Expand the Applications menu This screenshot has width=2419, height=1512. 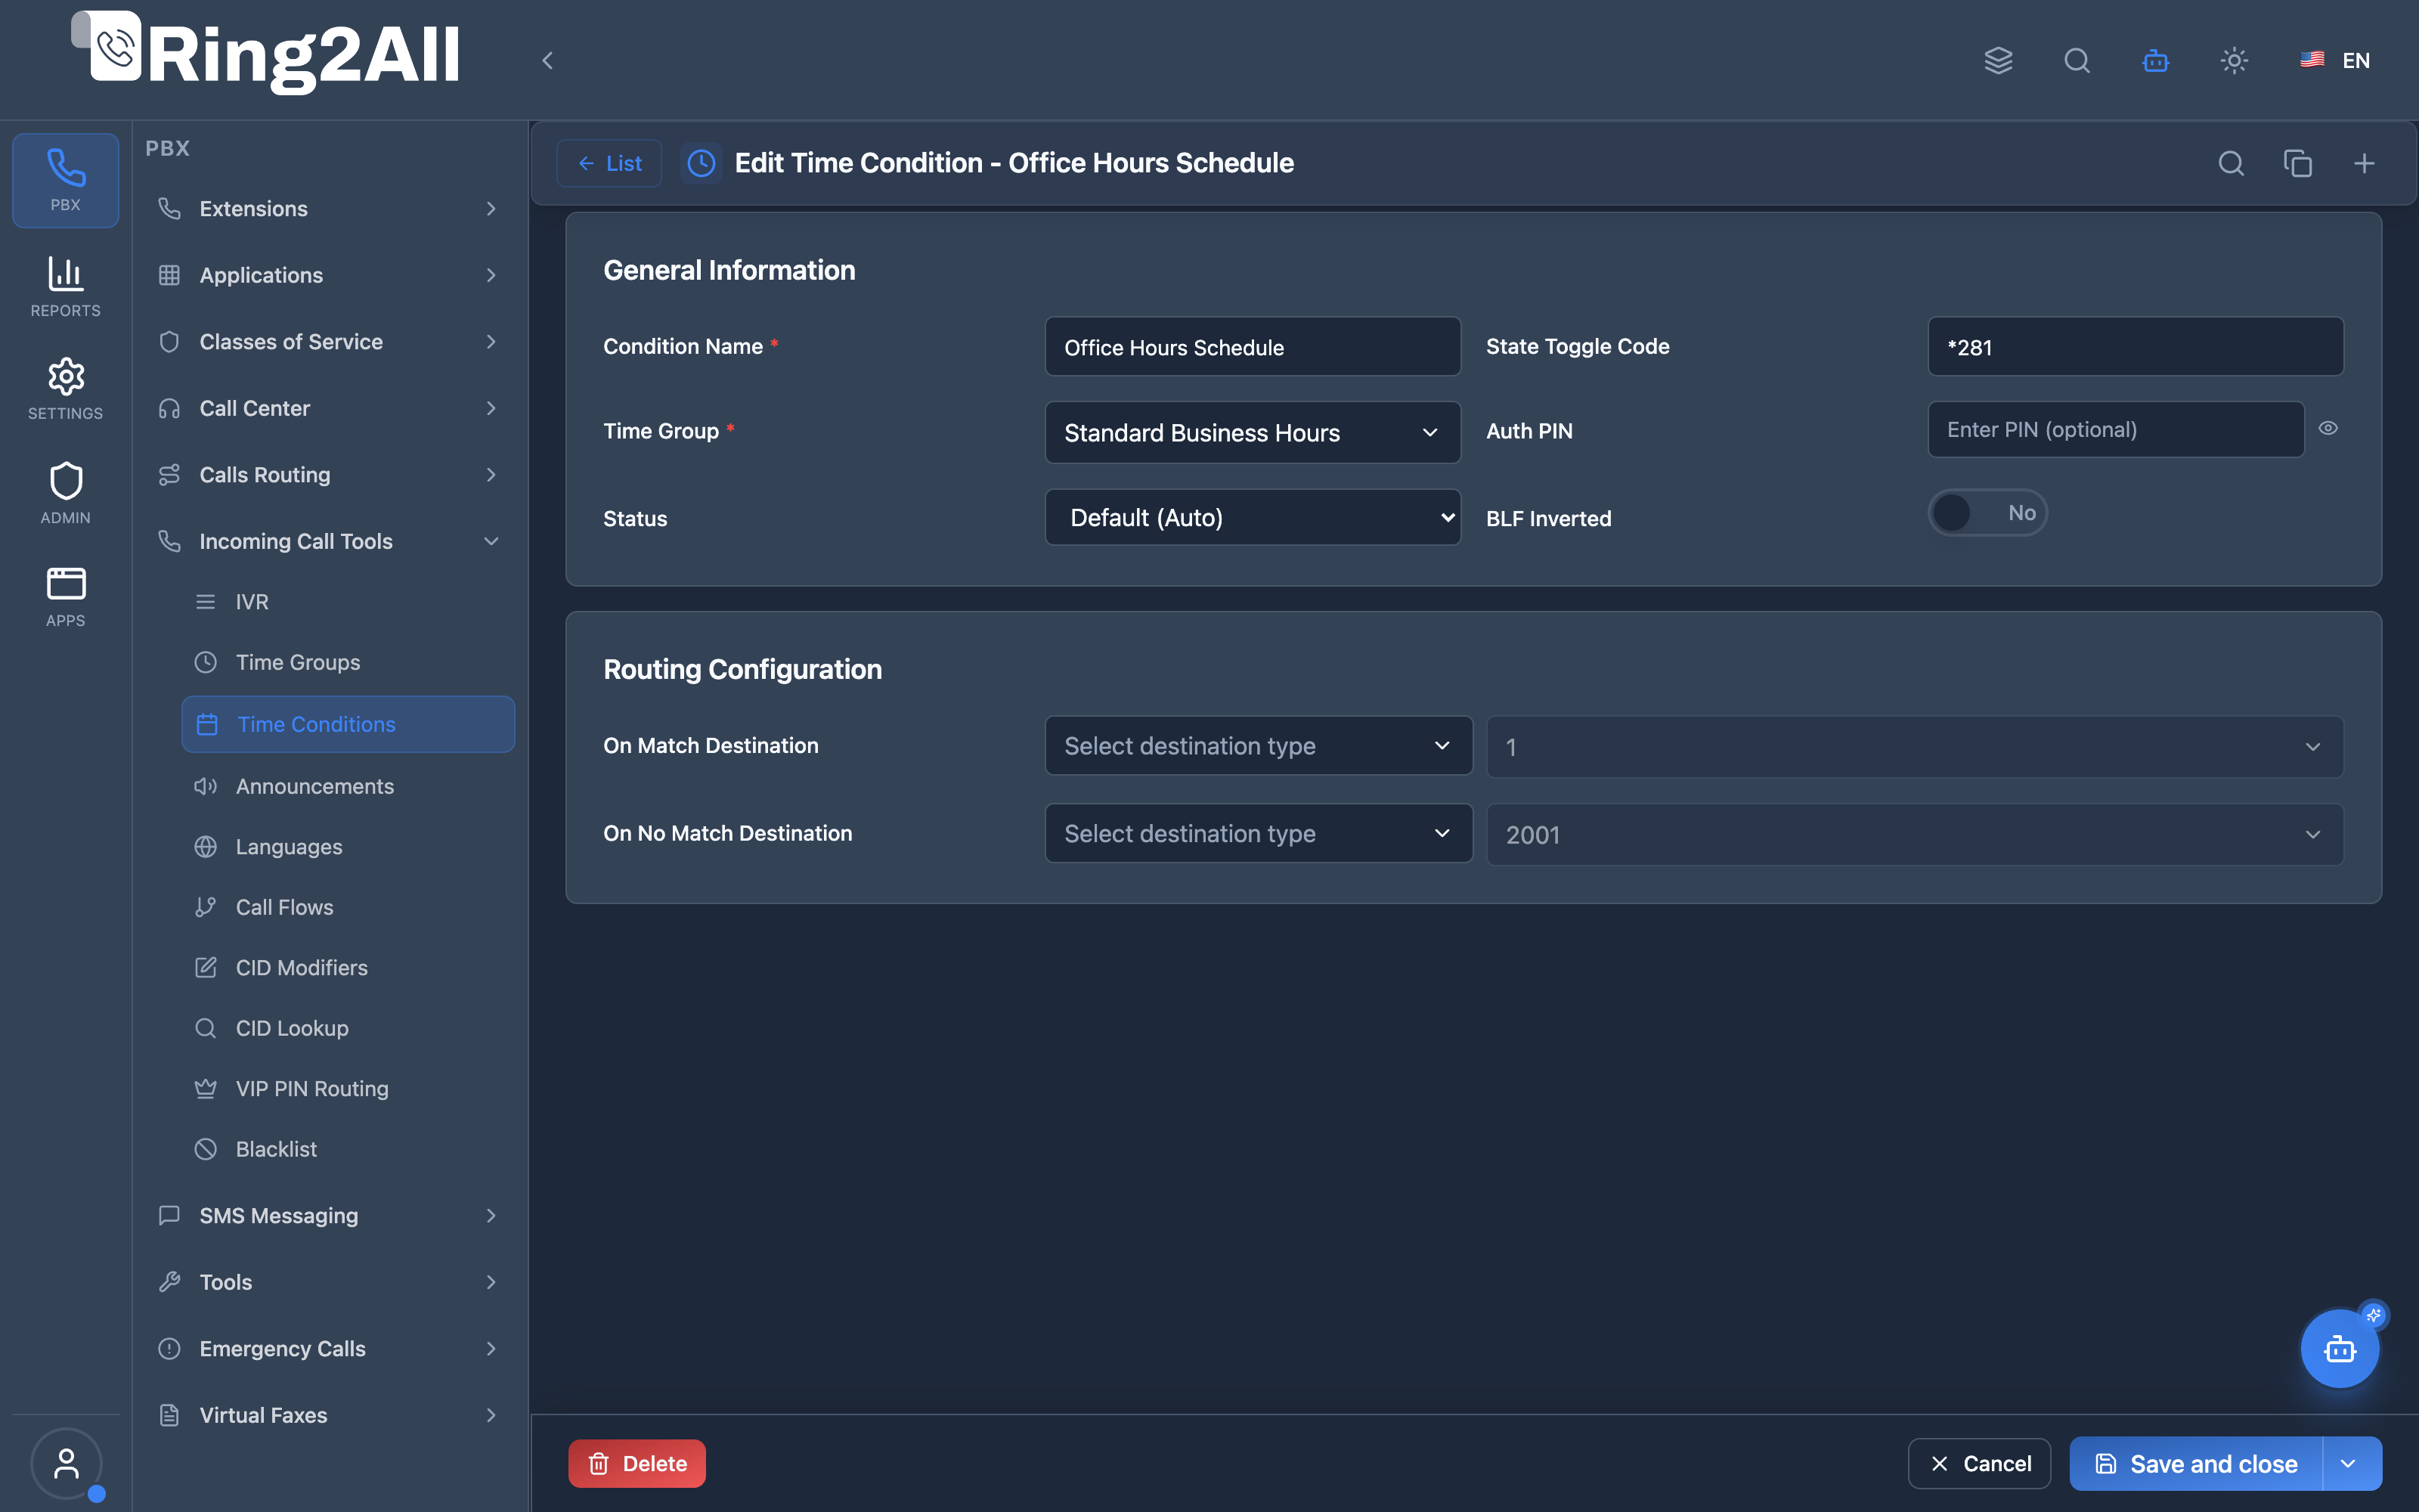(x=328, y=275)
